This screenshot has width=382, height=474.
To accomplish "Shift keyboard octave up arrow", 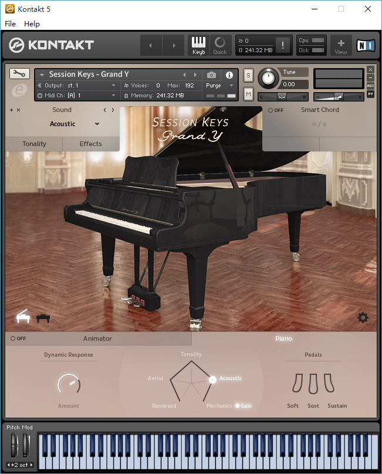I will (31, 465).
